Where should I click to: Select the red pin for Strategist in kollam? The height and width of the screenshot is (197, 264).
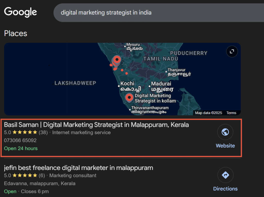pos(129,98)
